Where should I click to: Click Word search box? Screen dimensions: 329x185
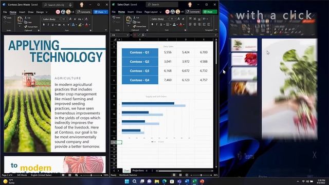pyautogui.click(x=58, y=5)
